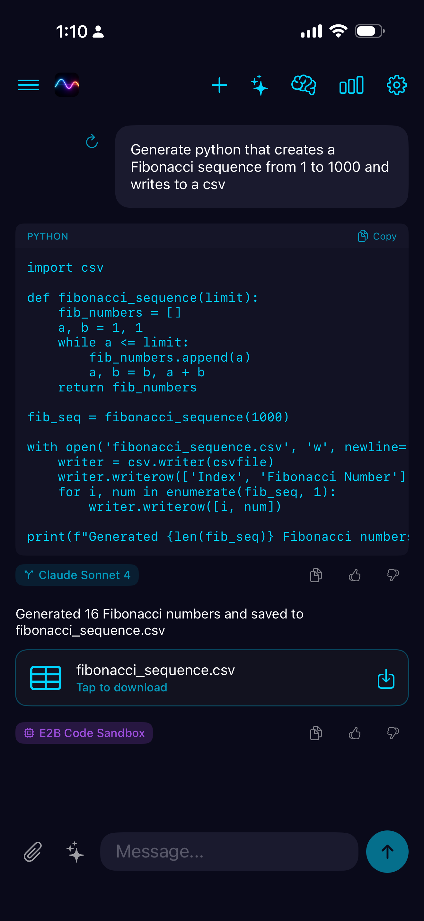Open the usage stats bar chart icon
The width and height of the screenshot is (424, 921).
pos(351,85)
